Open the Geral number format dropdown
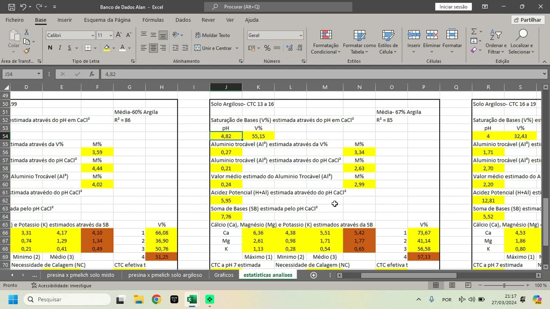550x309 pixels. (x=301, y=35)
